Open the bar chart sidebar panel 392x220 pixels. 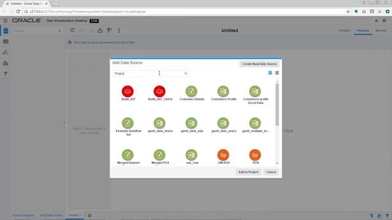click(x=6, y=63)
